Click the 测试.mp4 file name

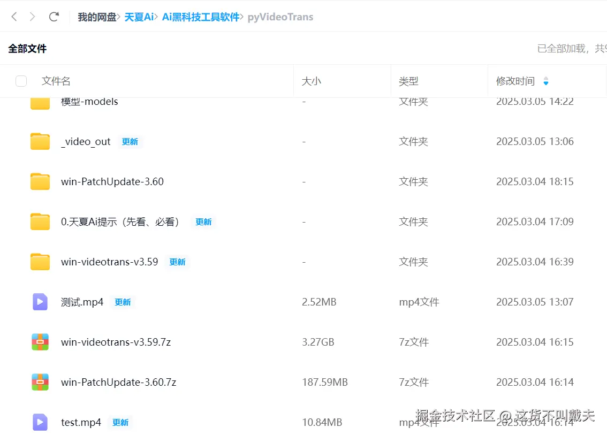coord(82,302)
